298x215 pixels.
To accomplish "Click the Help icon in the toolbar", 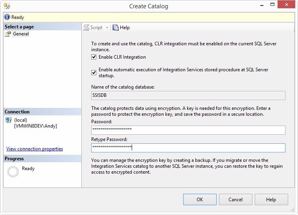I will click(x=116, y=28).
